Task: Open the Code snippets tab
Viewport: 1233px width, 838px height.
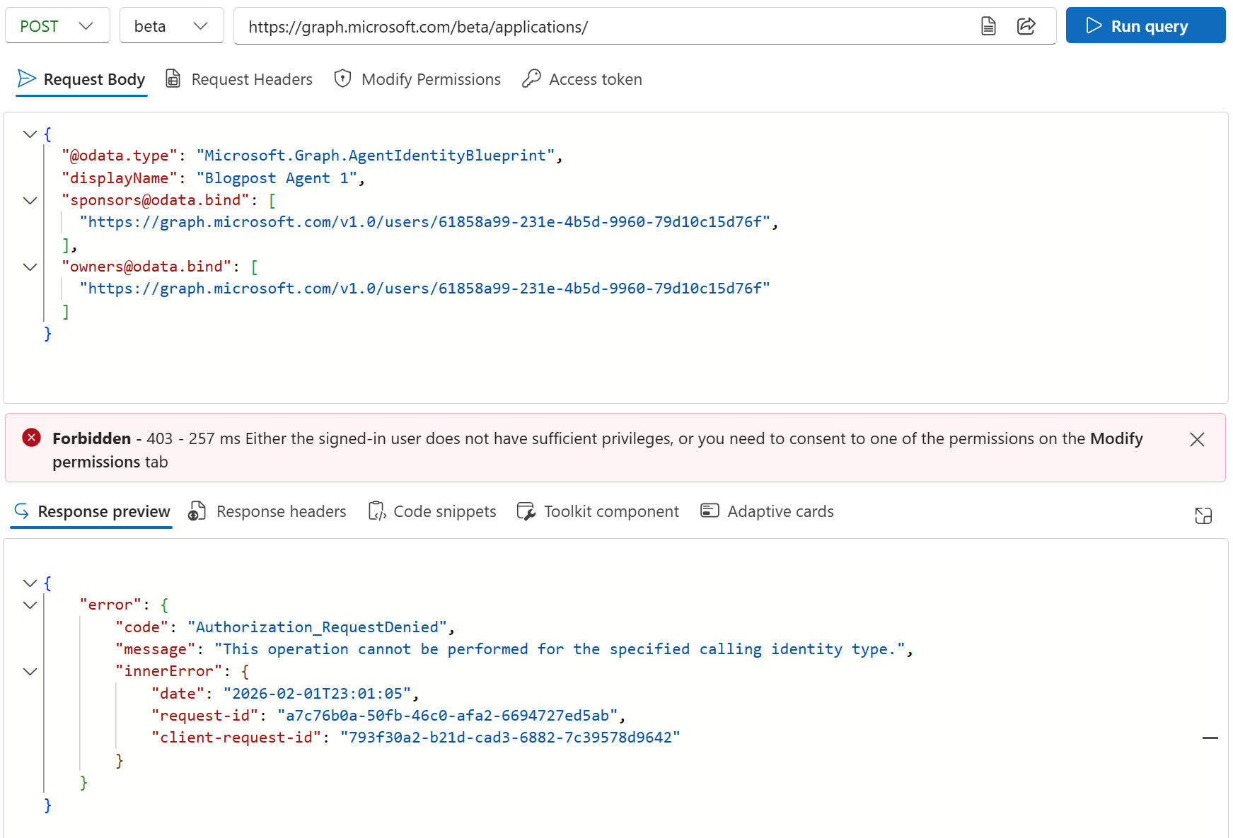Action: coord(432,511)
